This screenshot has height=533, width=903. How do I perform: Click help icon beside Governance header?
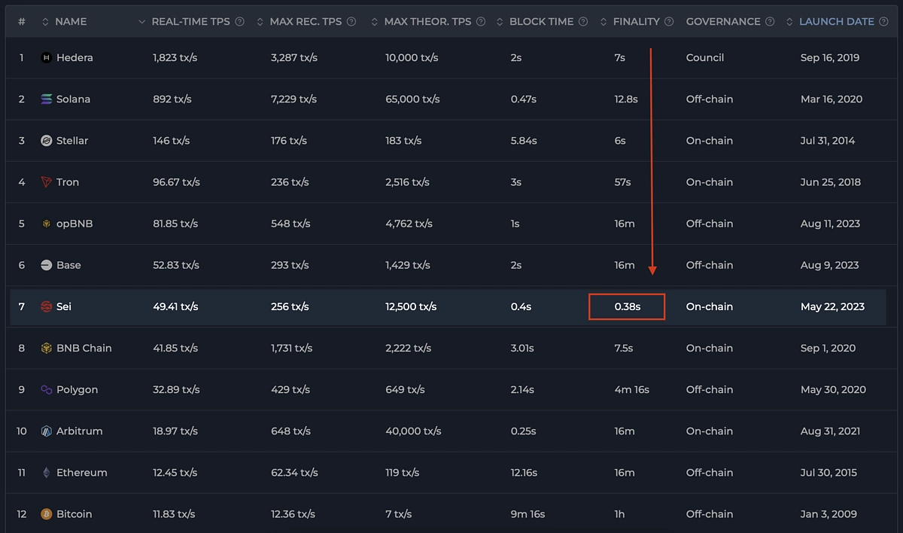(x=769, y=22)
